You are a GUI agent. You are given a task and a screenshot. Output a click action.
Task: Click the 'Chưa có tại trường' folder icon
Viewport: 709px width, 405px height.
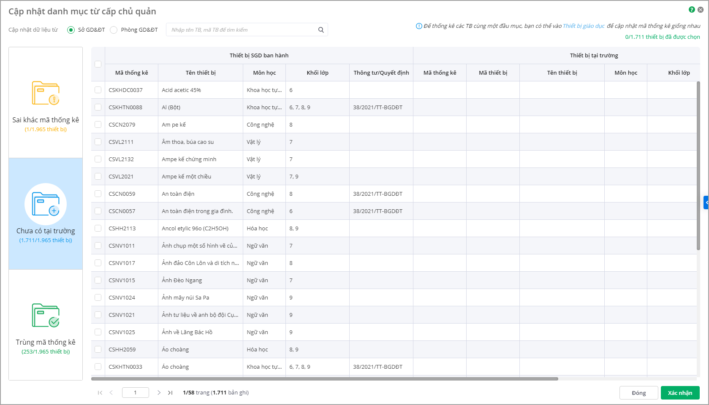(x=46, y=204)
